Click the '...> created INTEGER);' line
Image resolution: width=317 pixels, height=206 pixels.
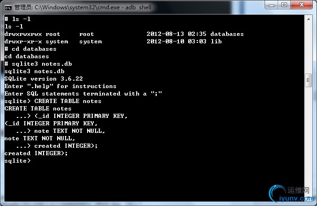coord(57,146)
